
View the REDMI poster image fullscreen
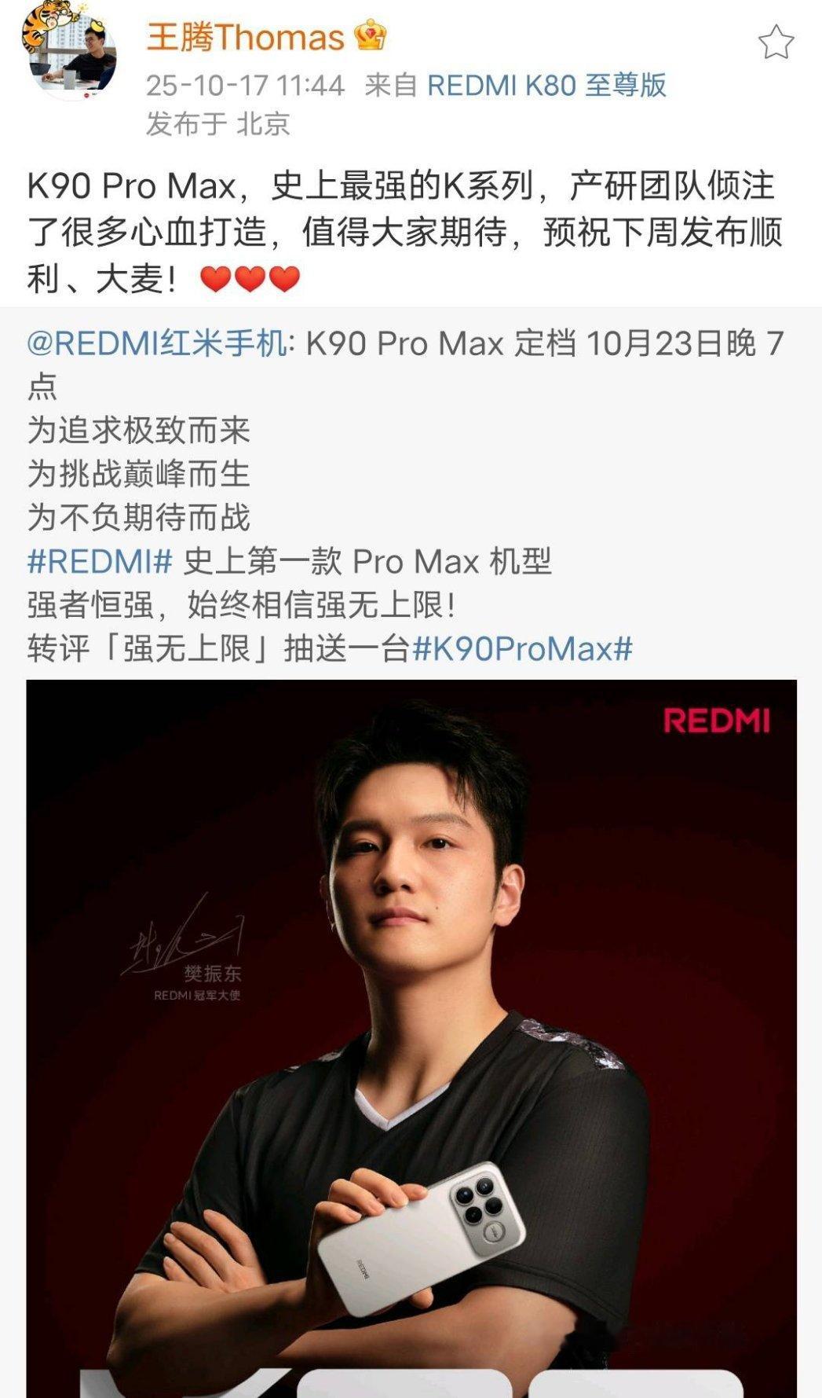(411, 1038)
